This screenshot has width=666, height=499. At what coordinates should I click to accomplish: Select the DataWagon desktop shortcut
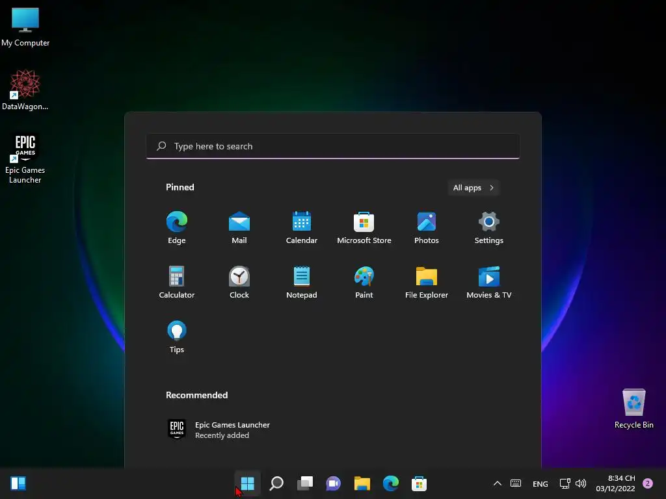(25, 90)
